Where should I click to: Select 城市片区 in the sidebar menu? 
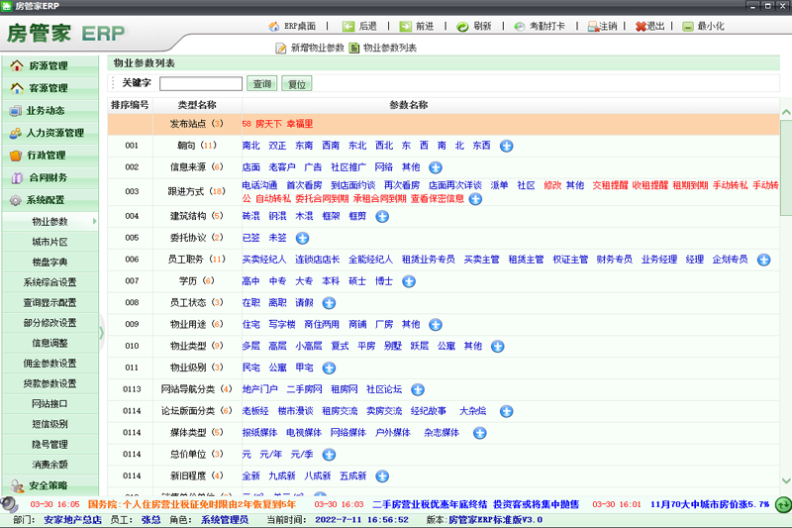point(49,242)
